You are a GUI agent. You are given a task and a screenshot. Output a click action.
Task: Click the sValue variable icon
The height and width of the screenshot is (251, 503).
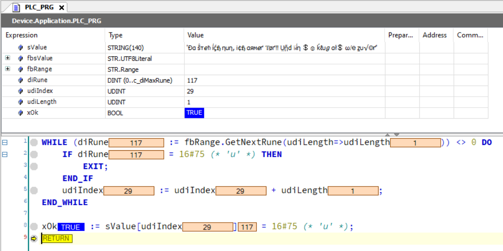point(21,48)
